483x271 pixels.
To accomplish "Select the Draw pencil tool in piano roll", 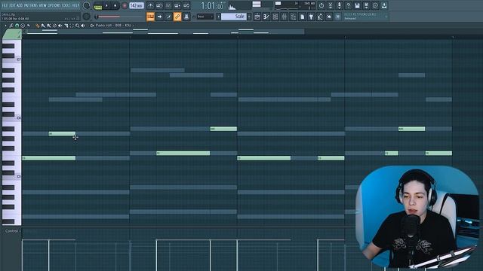I will [38, 26].
